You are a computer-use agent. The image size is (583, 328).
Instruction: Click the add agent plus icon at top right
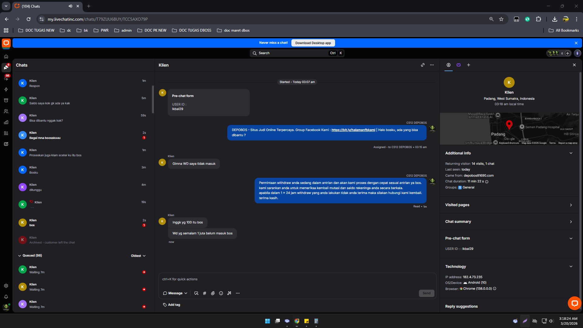568,53
